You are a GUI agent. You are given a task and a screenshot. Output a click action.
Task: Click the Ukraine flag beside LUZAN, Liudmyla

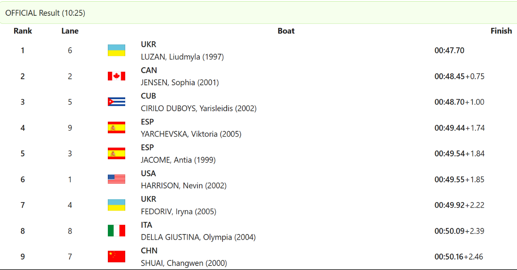[x=116, y=51]
